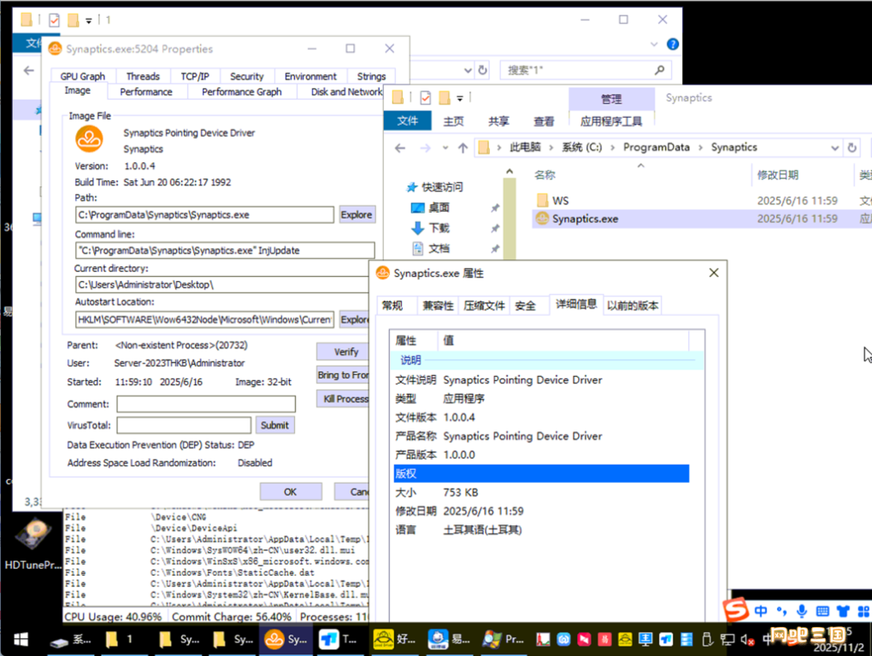Open the quick access toolbar customize dropdown arrow

point(460,98)
